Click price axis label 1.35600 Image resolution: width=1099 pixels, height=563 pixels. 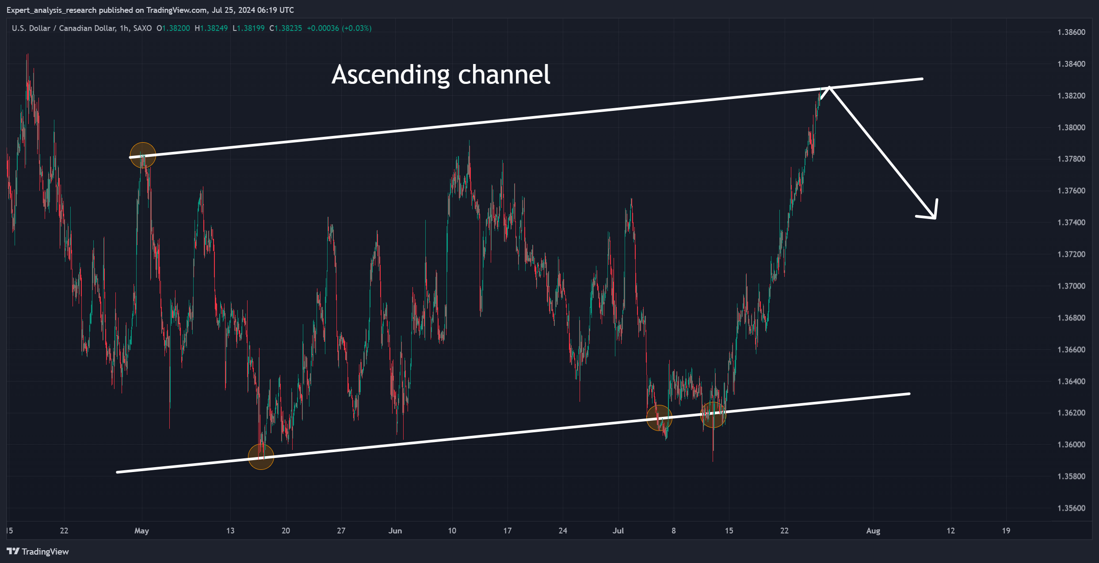coord(1071,508)
